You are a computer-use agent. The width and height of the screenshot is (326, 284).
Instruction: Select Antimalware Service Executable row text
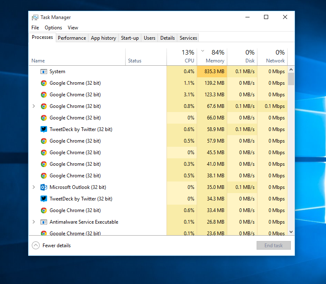coord(84,222)
